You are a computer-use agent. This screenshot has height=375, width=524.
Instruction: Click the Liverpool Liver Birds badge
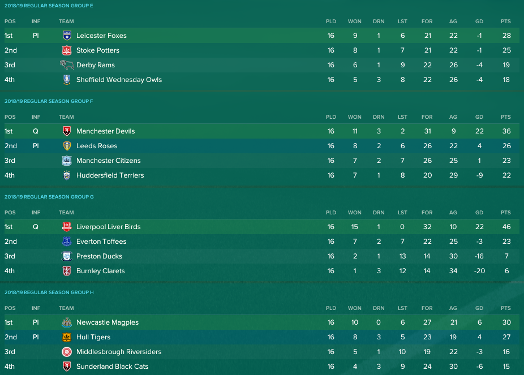pyautogui.click(x=67, y=227)
